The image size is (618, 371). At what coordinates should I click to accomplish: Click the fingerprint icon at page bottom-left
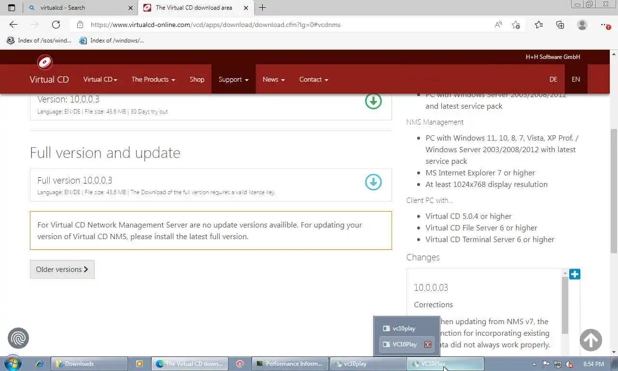pos(18,338)
